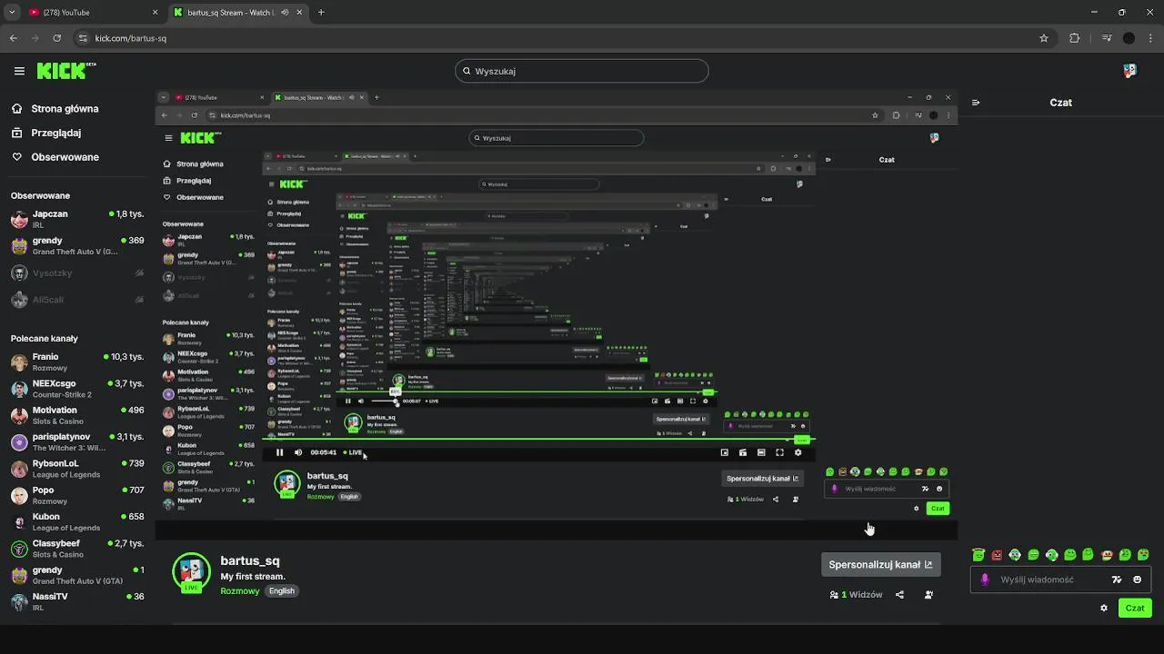The image size is (1164, 654).
Task: Click the My first stream. title
Action: point(253,576)
